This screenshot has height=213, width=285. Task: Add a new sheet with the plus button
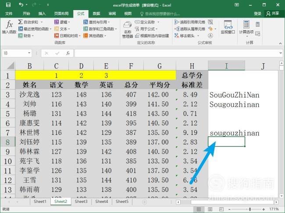coord(145,202)
